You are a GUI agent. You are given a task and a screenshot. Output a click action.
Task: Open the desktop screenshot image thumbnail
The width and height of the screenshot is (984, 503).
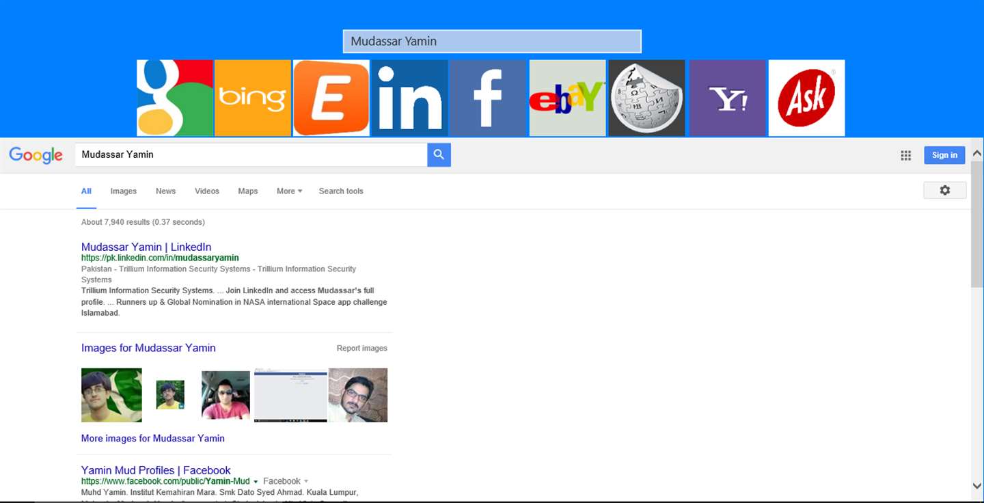point(290,395)
